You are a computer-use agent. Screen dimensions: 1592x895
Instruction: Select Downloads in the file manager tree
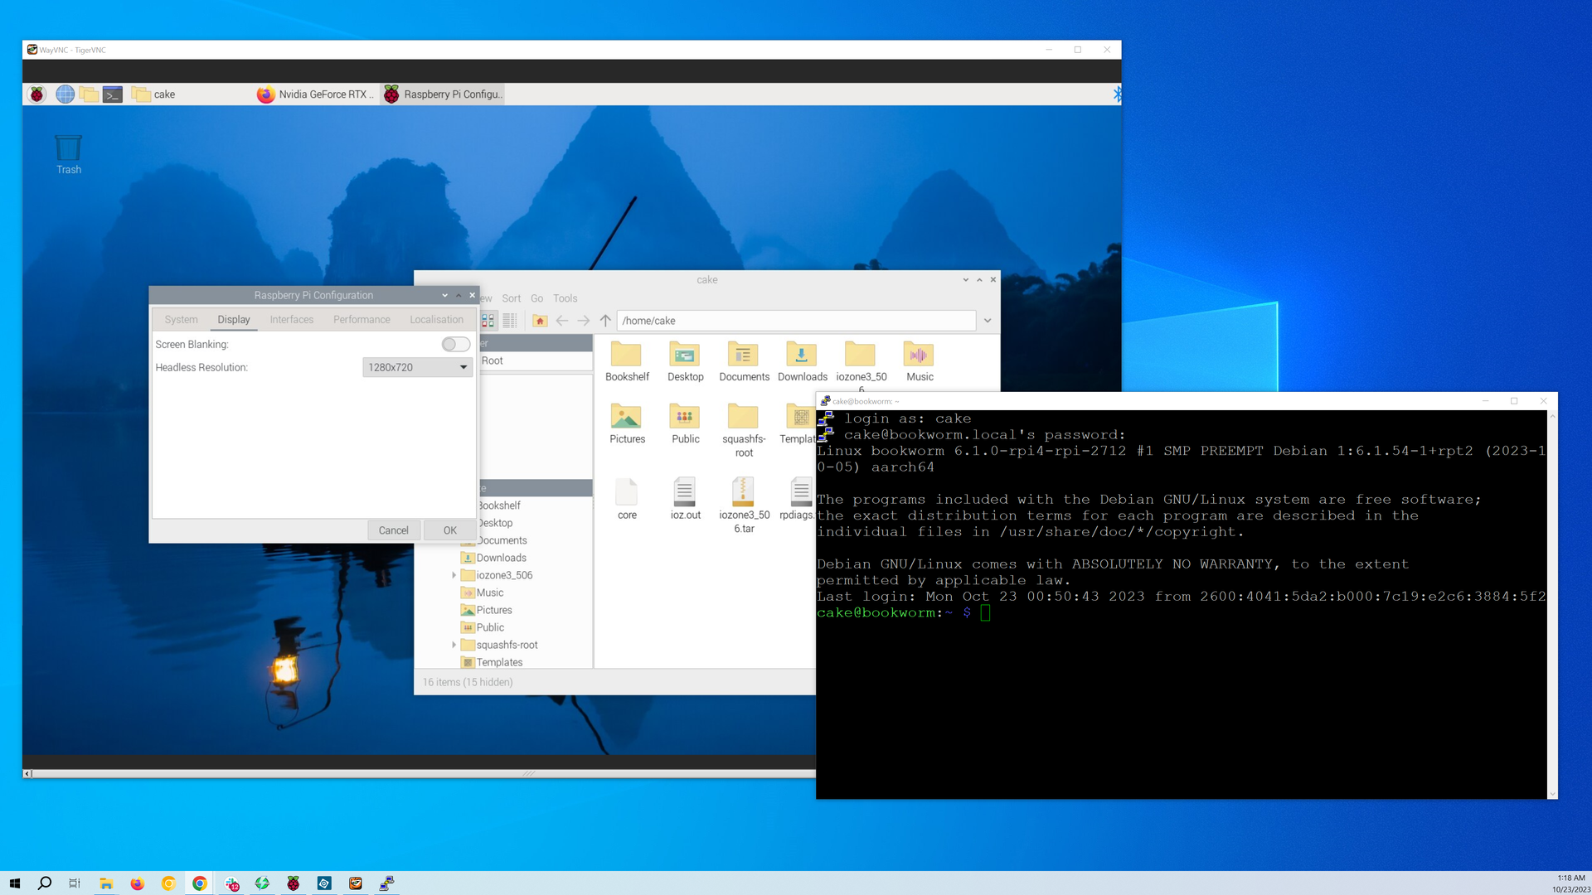pyautogui.click(x=501, y=558)
